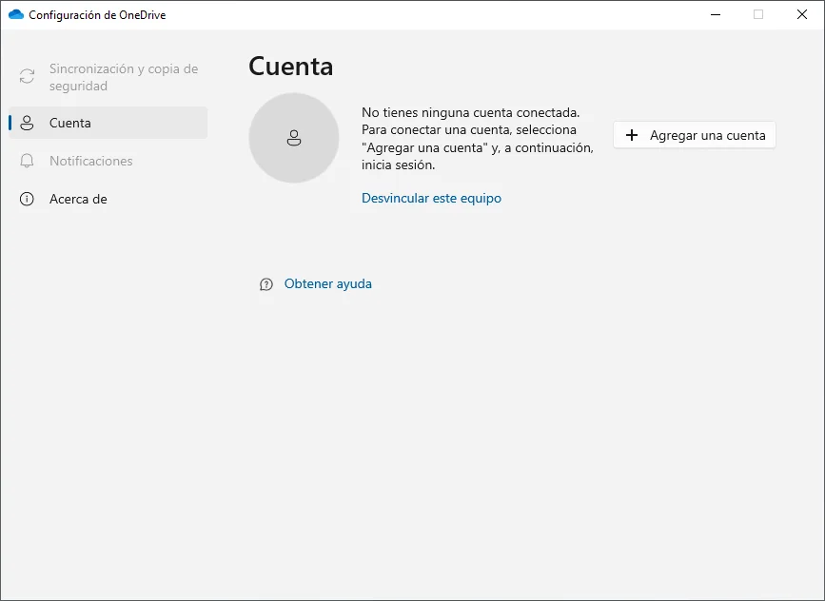This screenshot has width=825, height=601.
Task: Click the blue accent bar beside Cuenta
Action: coord(10,123)
